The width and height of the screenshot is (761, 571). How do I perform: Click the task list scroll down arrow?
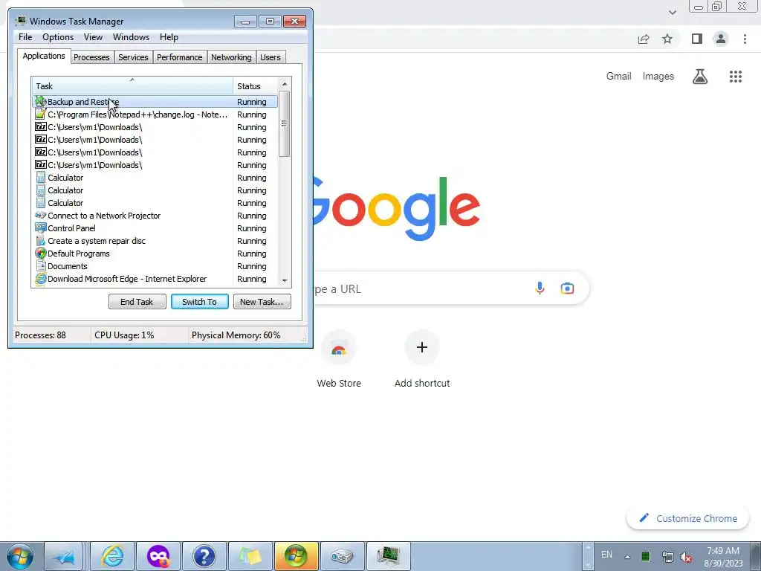[x=285, y=280]
